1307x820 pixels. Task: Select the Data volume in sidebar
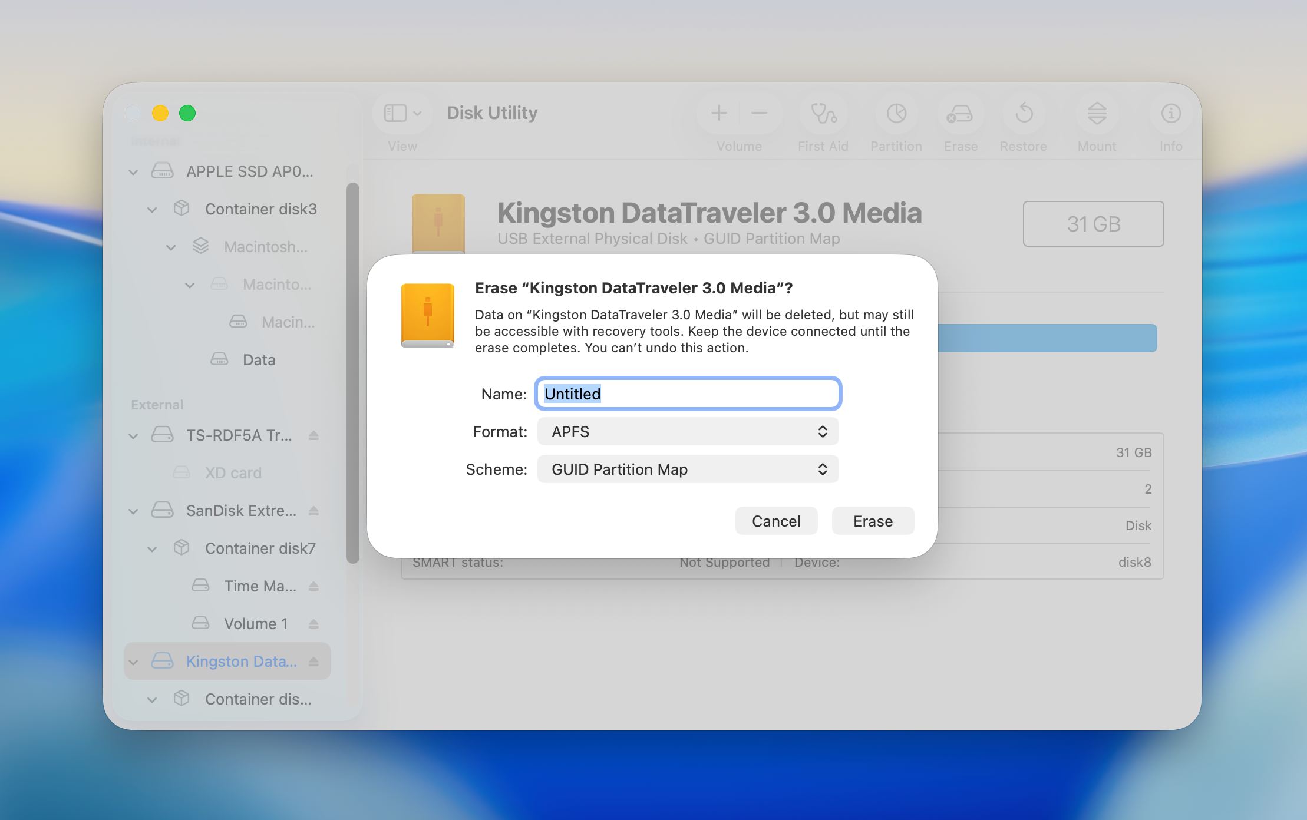[x=227, y=360]
